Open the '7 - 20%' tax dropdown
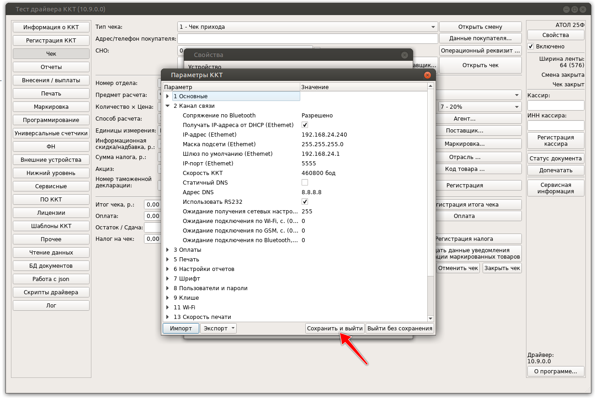 click(x=480, y=106)
